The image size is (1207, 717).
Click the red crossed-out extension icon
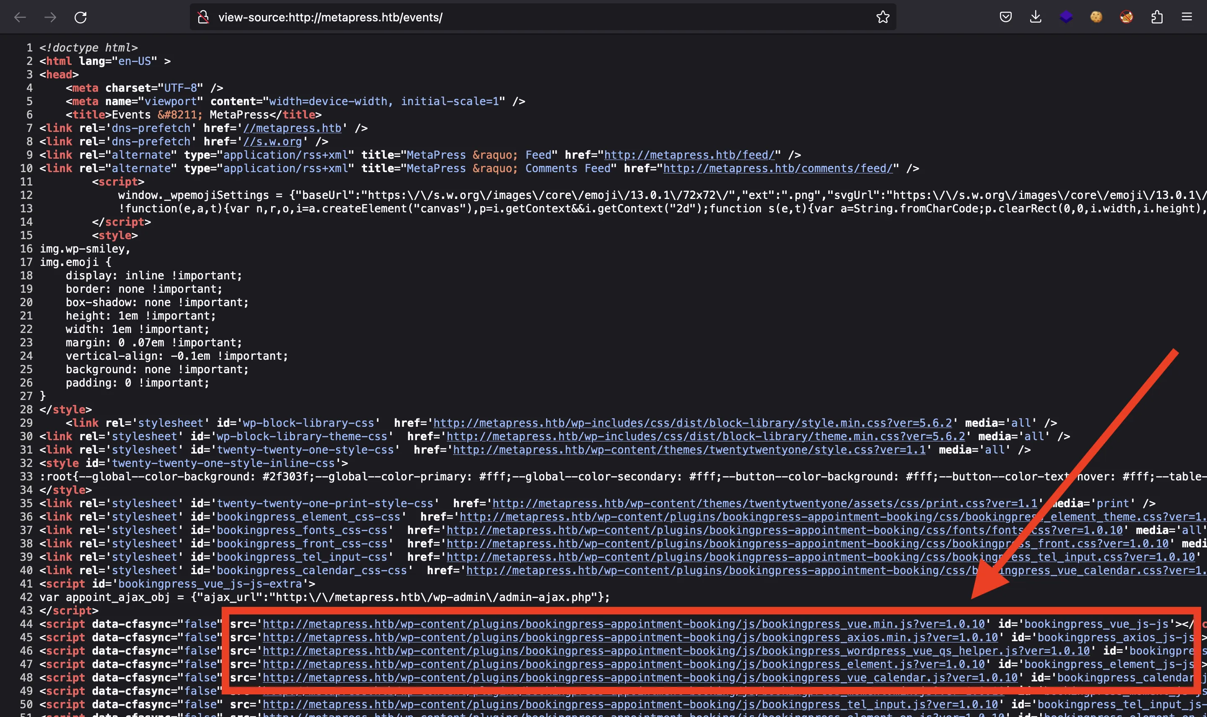click(1126, 18)
